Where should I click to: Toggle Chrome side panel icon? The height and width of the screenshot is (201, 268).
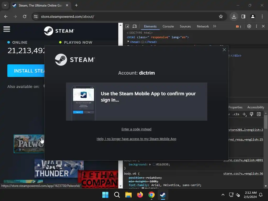pyautogui.click(x=243, y=16)
